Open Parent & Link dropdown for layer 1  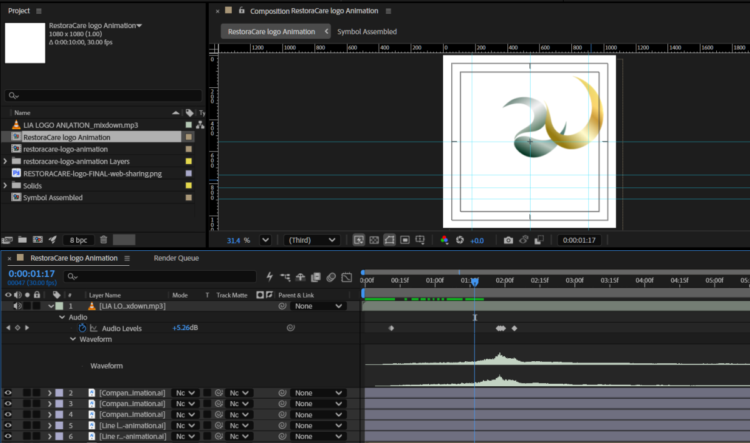point(319,306)
